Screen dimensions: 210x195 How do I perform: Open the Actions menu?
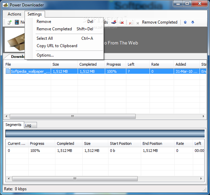14,14
